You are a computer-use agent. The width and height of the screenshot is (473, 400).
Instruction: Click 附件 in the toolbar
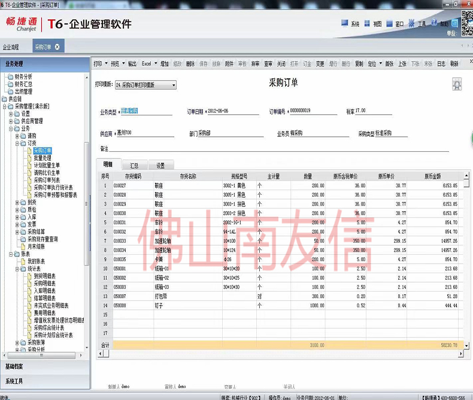pyautogui.click(x=229, y=64)
